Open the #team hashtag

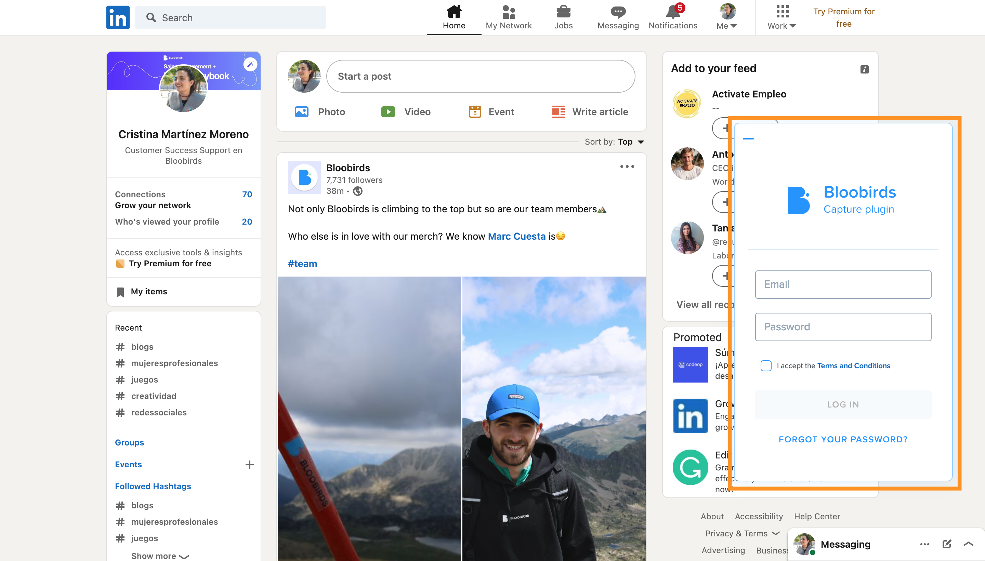(302, 264)
